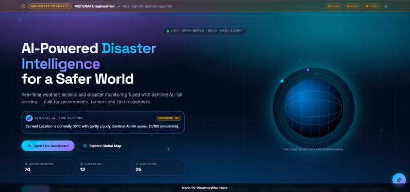The image size is (410, 192).
Task: Click the 3D globe visualization
Action: point(313,108)
